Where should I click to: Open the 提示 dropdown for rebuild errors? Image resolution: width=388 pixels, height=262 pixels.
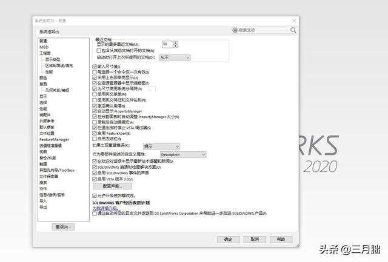[x=161, y=146]
